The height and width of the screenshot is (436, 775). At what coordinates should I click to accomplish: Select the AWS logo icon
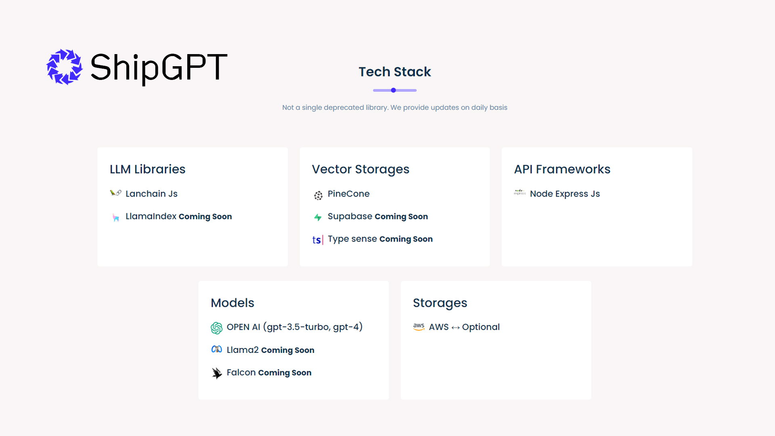(419, 327)
